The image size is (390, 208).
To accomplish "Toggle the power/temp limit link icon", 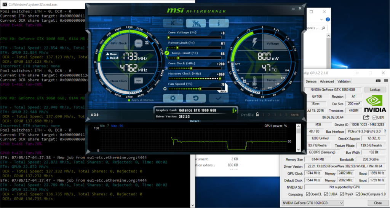I will point(167,53).
